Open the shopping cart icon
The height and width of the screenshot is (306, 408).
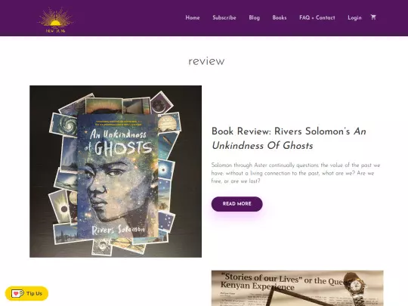coord(373,17)
